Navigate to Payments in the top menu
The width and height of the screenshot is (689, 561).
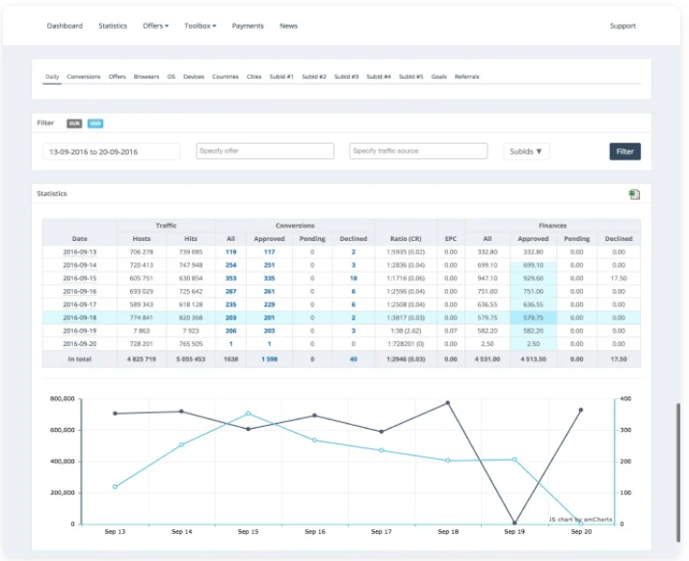click(x=248, y=26)
